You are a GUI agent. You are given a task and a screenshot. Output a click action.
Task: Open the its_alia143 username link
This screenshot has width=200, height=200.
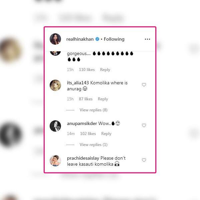click(78, 83)
